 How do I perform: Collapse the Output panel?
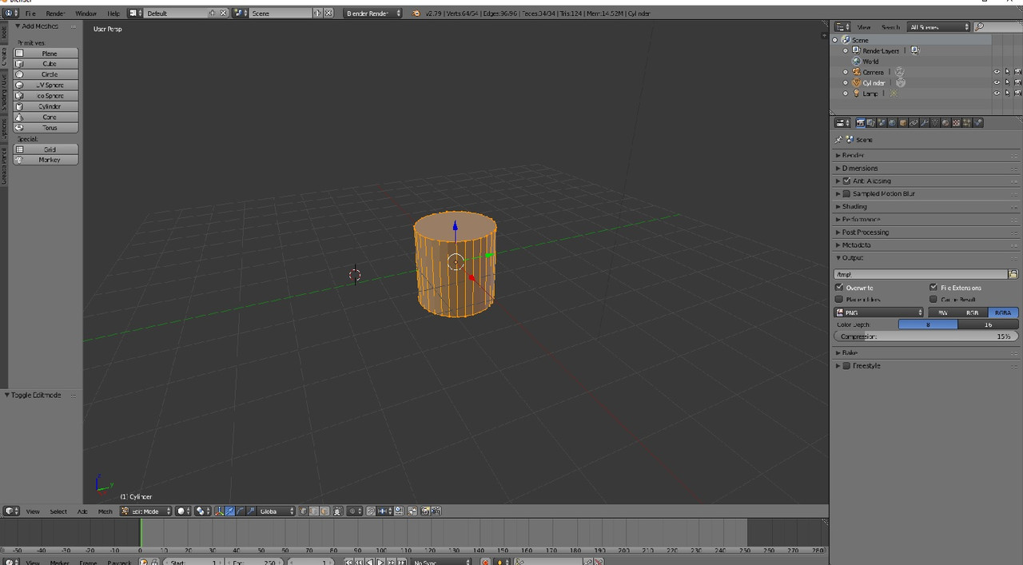[852, 257]
